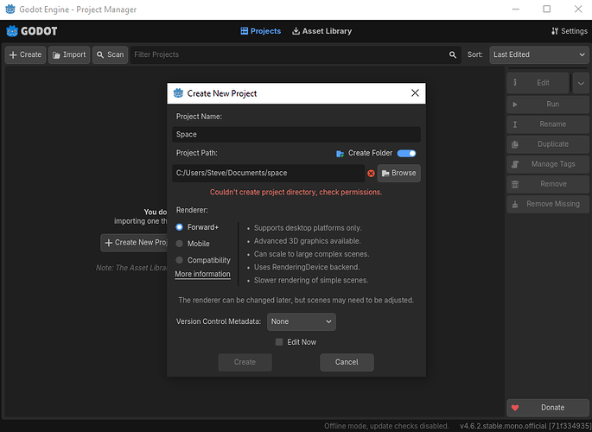The image size is (592, 432).
Task: Click the Donate button
Action: pyautogui.click(x=548, y=408)
